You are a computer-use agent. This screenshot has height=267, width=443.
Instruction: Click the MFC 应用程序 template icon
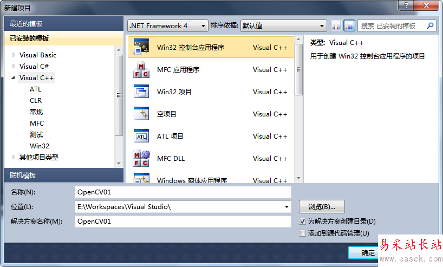(x=141, y=69)
